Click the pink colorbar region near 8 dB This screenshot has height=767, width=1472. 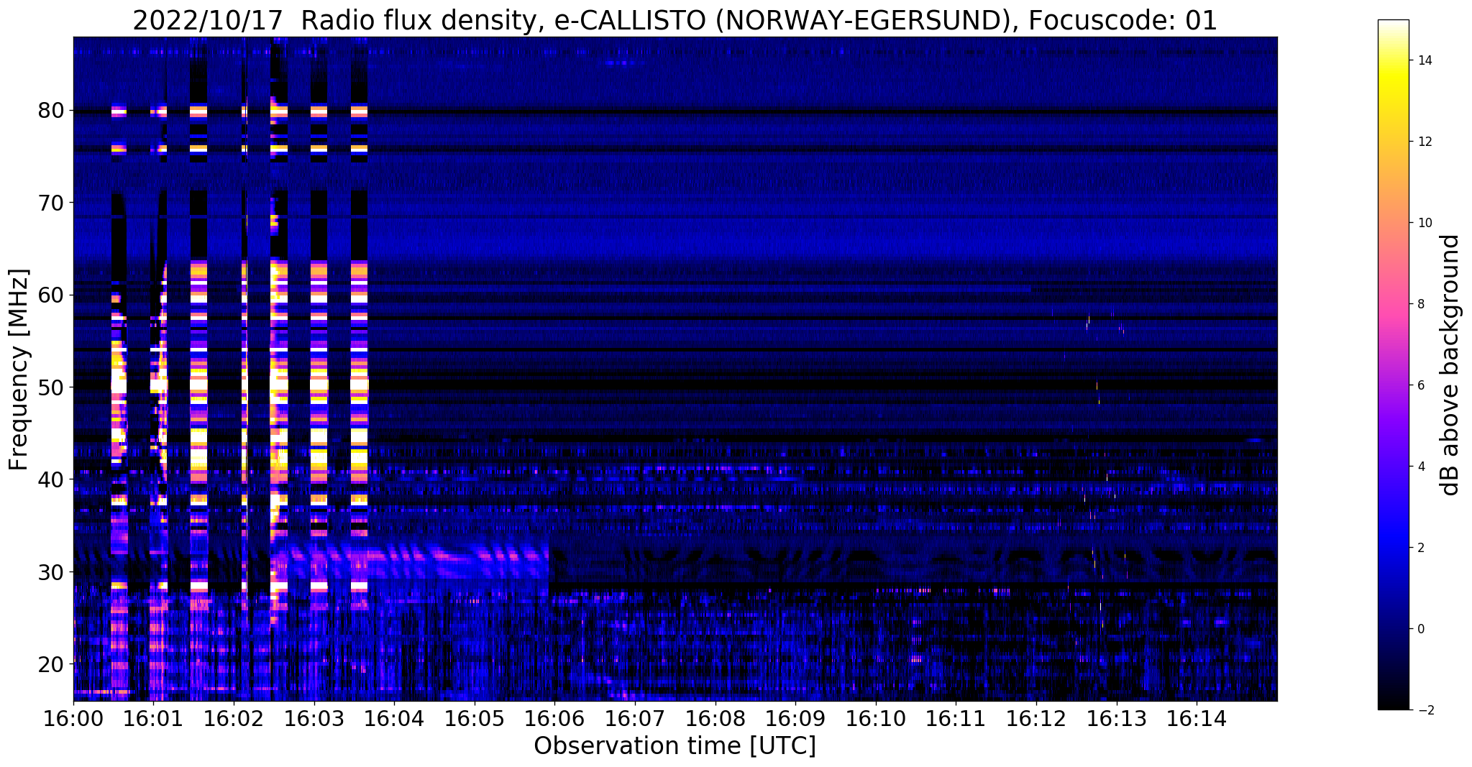(x=1393, y=304)
